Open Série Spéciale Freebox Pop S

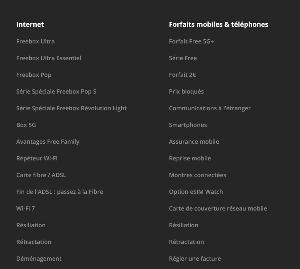coord(56,91)
